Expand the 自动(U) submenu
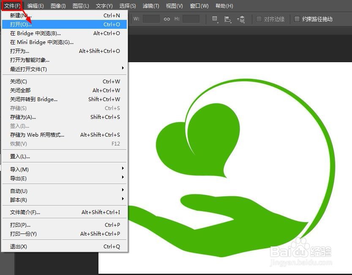 pos(64,191)
